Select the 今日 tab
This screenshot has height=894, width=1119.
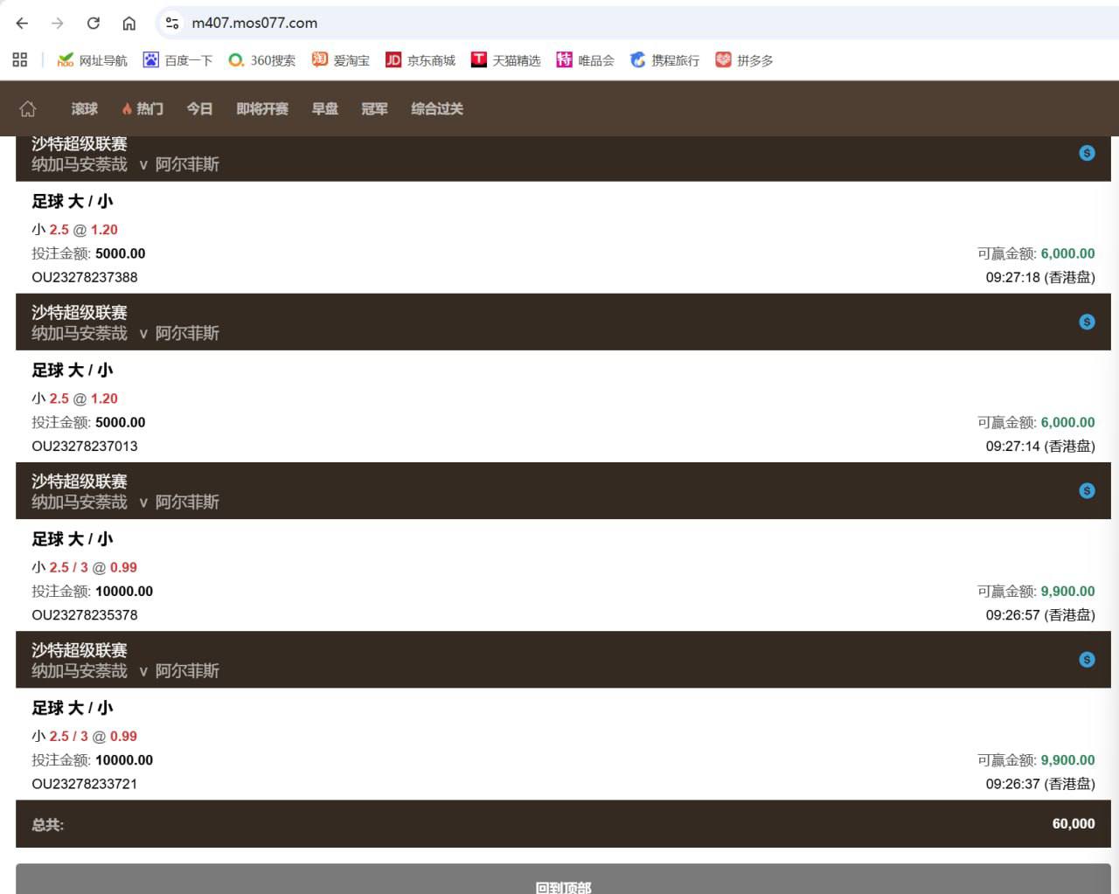pyautogui.click(x=199, y=108)
